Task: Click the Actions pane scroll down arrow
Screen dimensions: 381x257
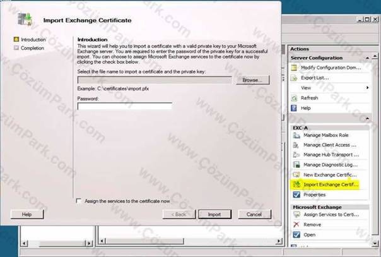Action: click(x=375, y=243)
